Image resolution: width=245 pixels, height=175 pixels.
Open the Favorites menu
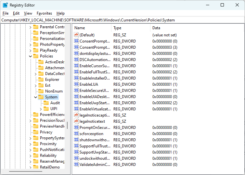(44, 13)
